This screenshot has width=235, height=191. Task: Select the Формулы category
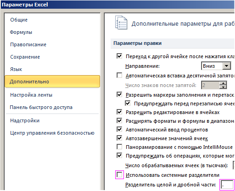tap(21, 32)
